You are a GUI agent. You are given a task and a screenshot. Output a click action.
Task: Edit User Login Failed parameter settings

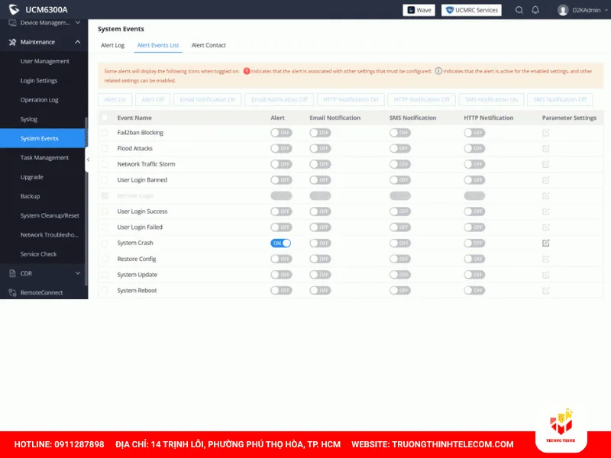[x=546, y=227]
